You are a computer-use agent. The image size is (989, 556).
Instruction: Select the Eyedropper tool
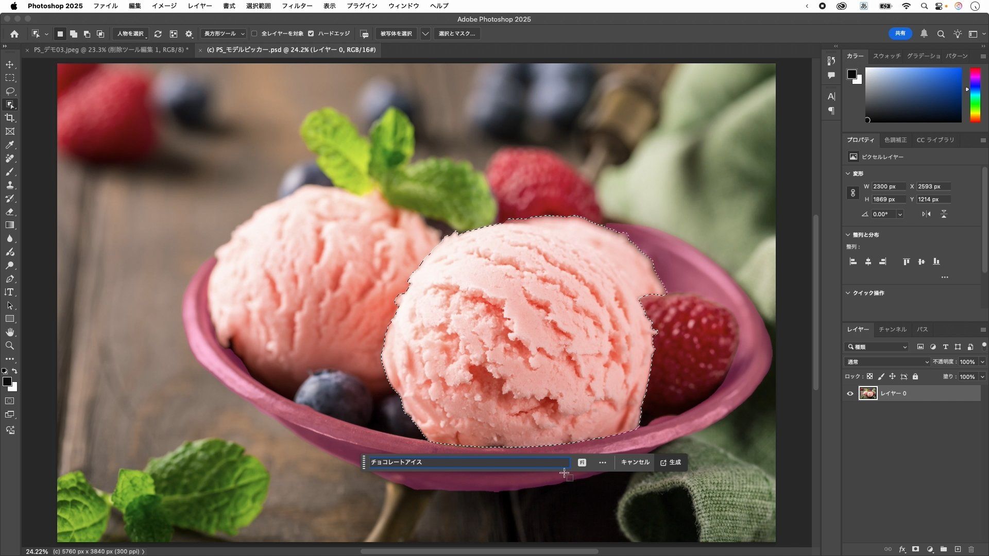click(x=10, y=145)
